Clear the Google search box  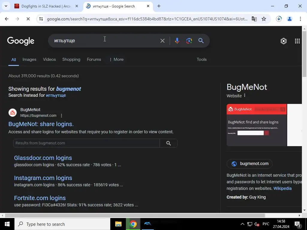point(162,41)
